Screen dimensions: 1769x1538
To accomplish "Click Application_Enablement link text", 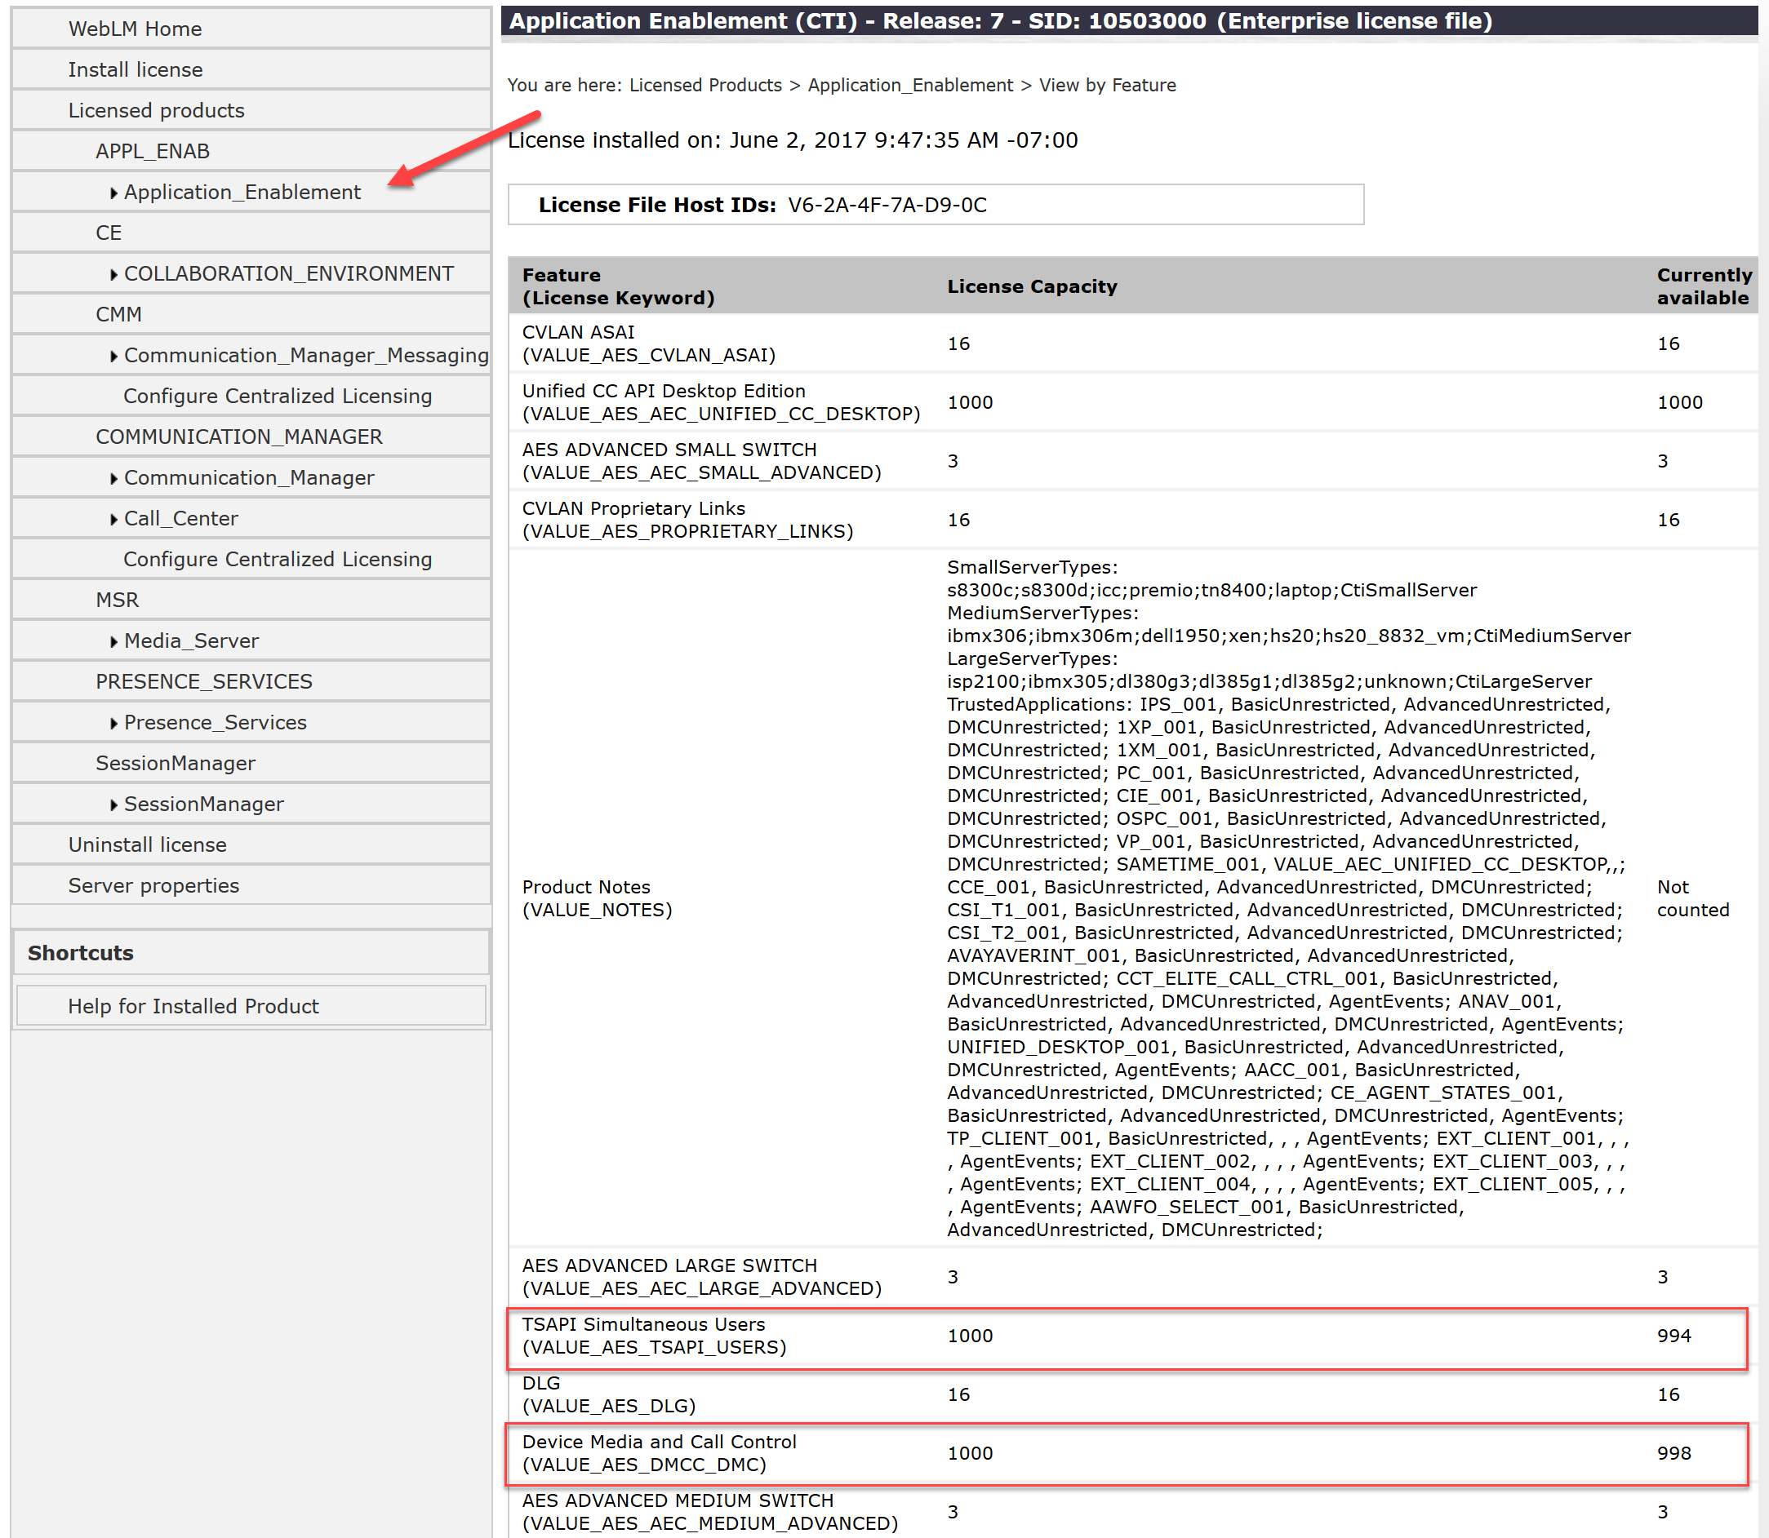I will [x=242, y=192].
